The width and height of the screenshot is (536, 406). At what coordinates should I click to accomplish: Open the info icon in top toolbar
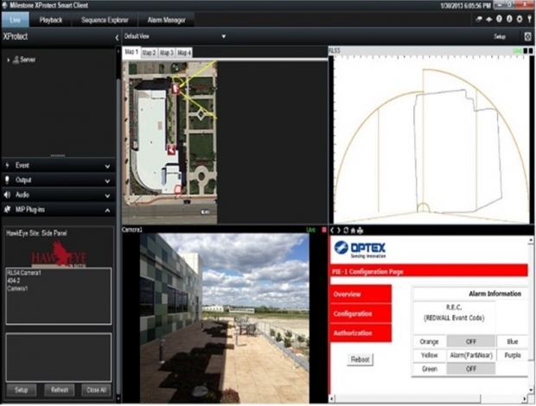(x=509, y=19)
